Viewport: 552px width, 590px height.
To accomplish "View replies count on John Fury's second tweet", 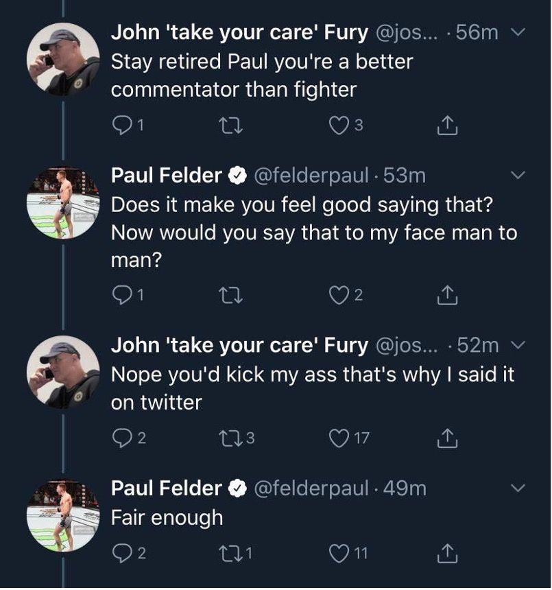I will coord(123,438).
